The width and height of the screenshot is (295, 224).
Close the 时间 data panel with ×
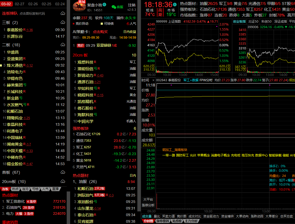153,80
